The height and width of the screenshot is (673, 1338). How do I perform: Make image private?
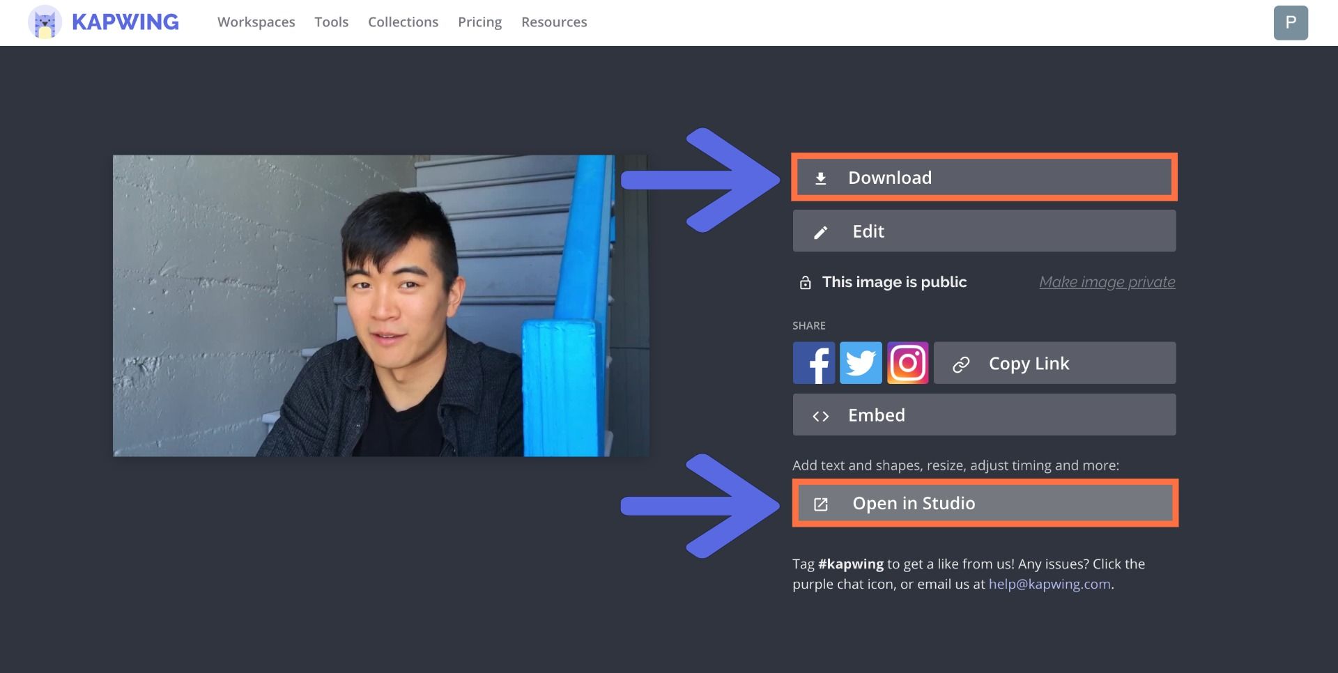tap(1107, 282)
